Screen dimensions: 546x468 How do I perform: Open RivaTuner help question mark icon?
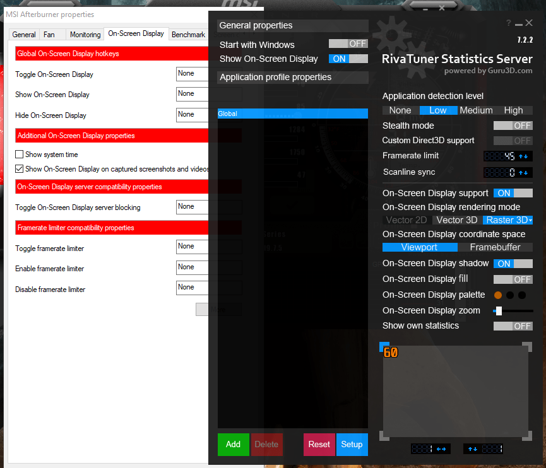tap(508, 23)
